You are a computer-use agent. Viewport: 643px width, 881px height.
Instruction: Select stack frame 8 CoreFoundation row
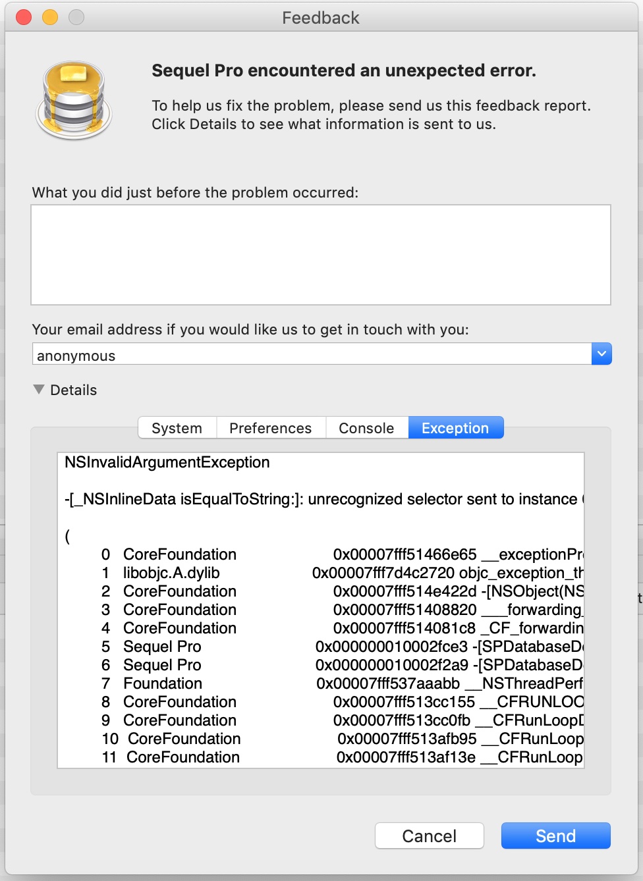point(342,702)
